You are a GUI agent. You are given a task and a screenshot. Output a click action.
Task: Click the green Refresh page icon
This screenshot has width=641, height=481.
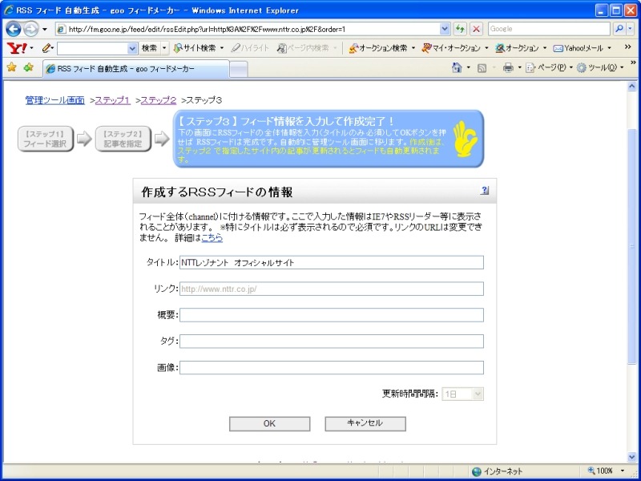click(x=460, y=29)
